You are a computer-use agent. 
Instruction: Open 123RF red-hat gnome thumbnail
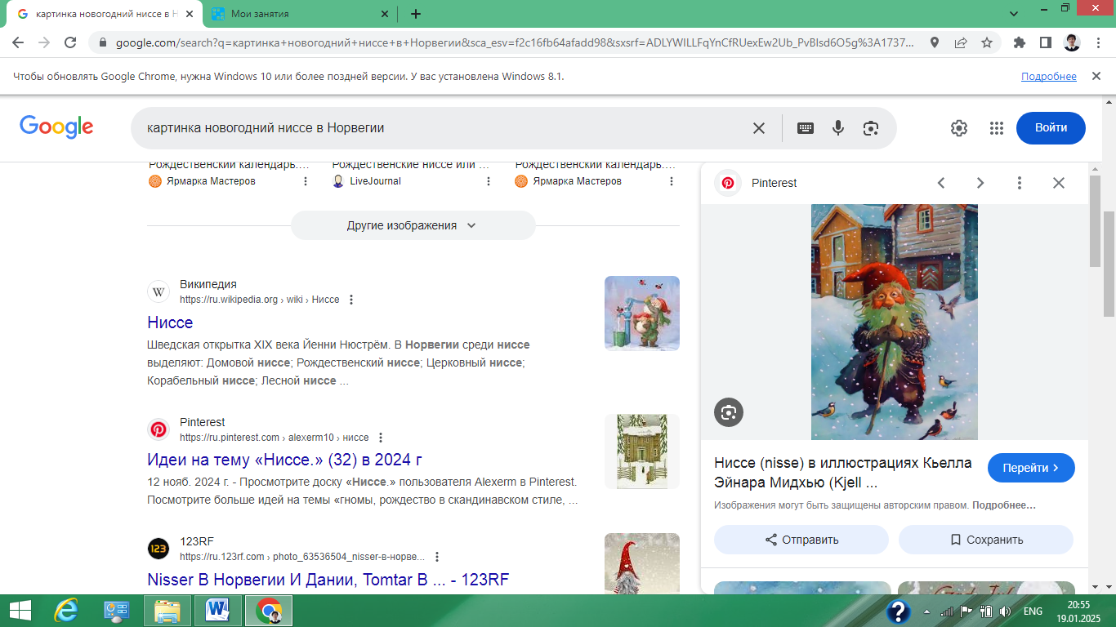(x=642, y=563)
